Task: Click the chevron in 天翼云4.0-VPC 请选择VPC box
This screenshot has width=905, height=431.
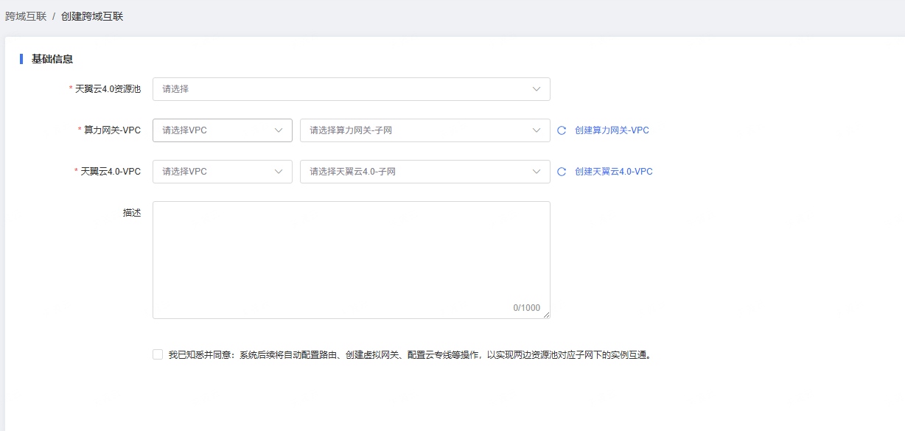Action: point(279,172)
